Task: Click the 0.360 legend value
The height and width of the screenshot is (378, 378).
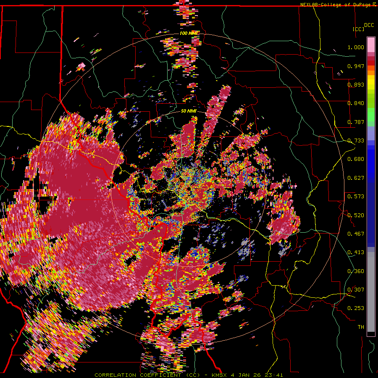Action: pyautogui.click(x=356, y=271)
